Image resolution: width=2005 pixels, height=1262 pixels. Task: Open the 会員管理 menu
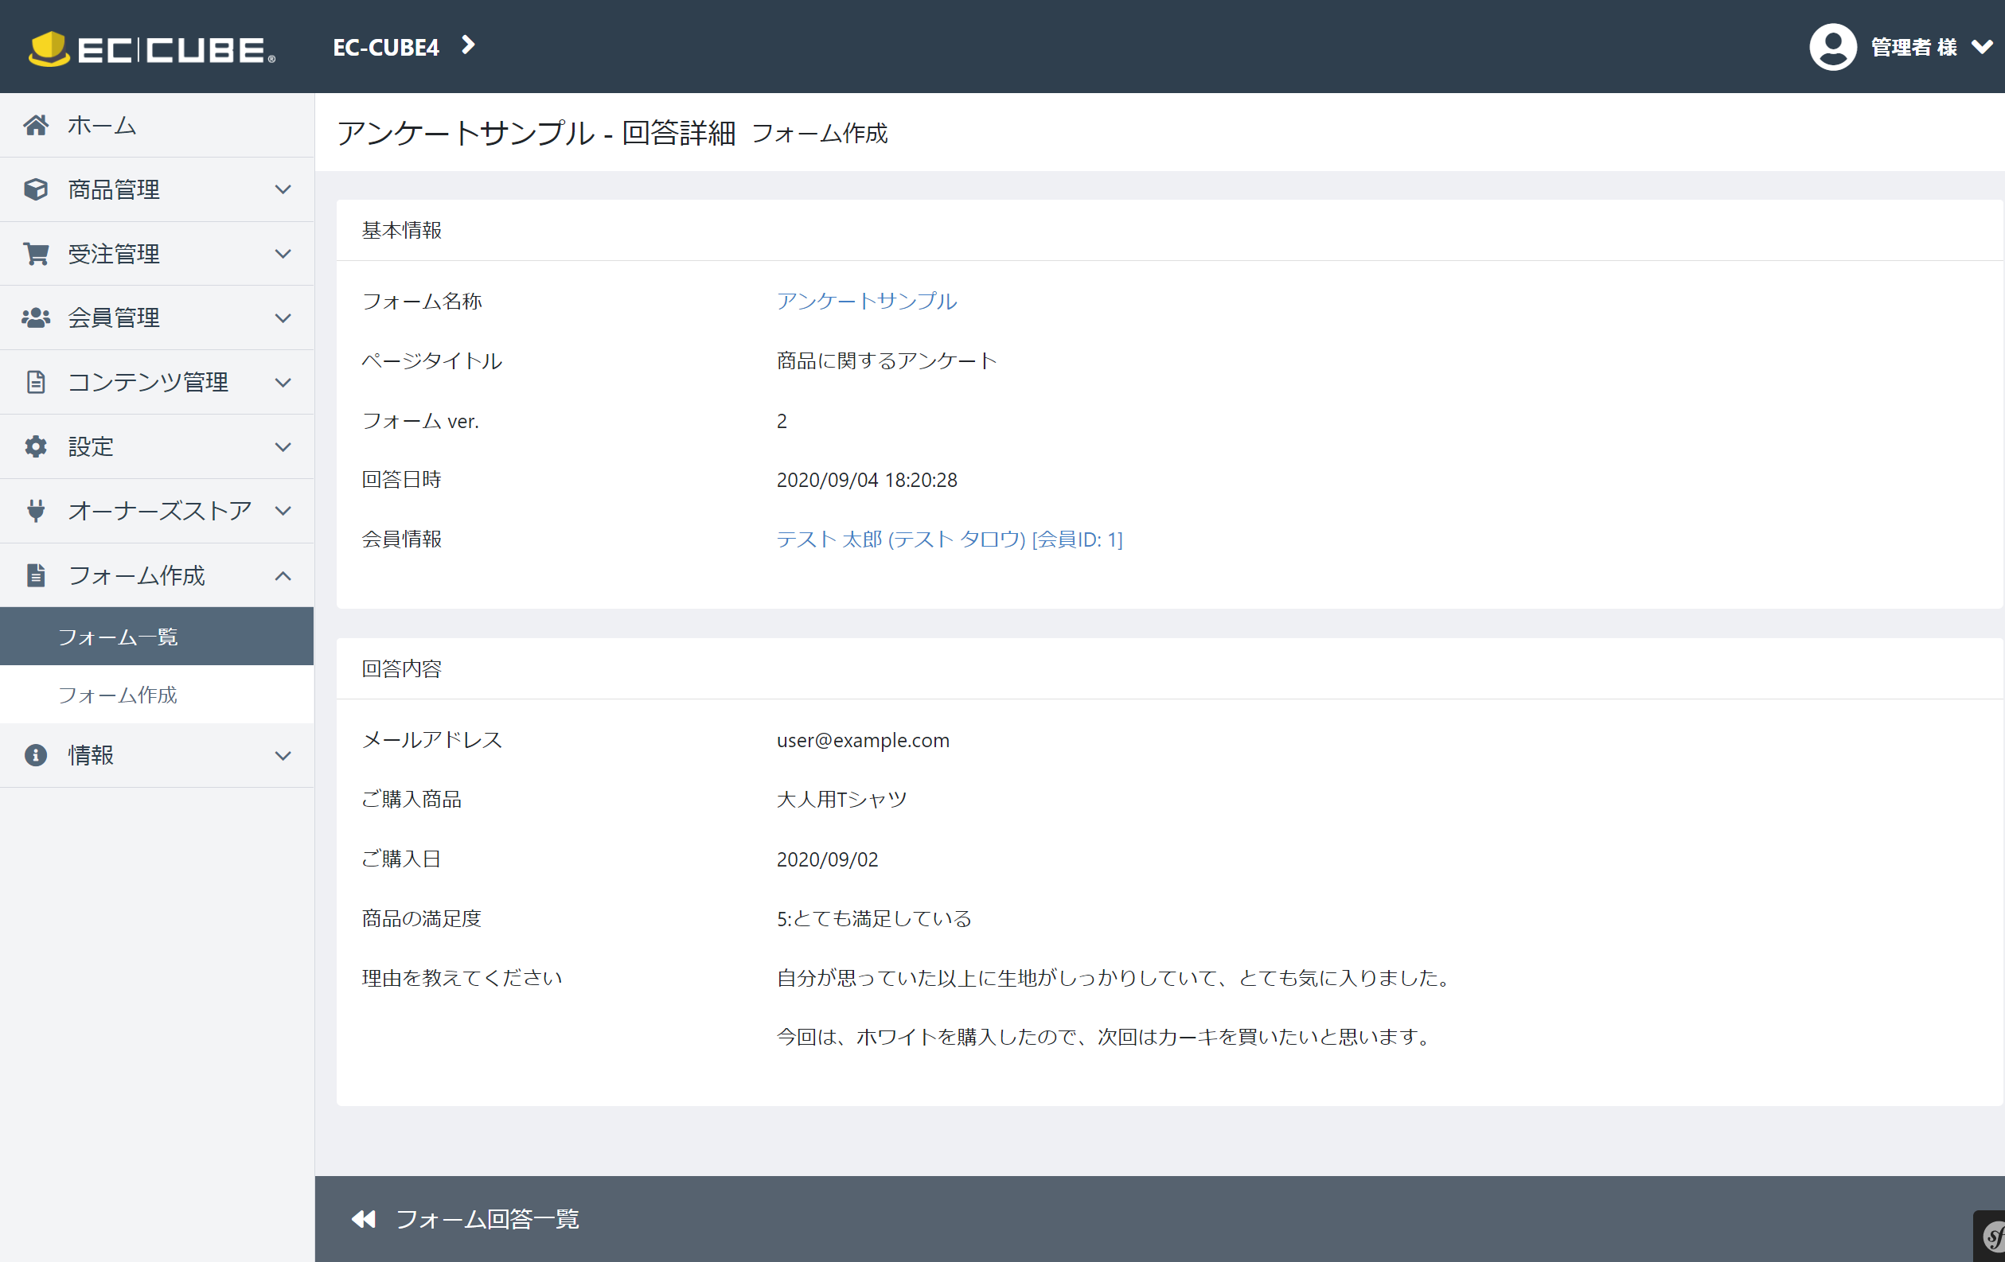[157, 317]
